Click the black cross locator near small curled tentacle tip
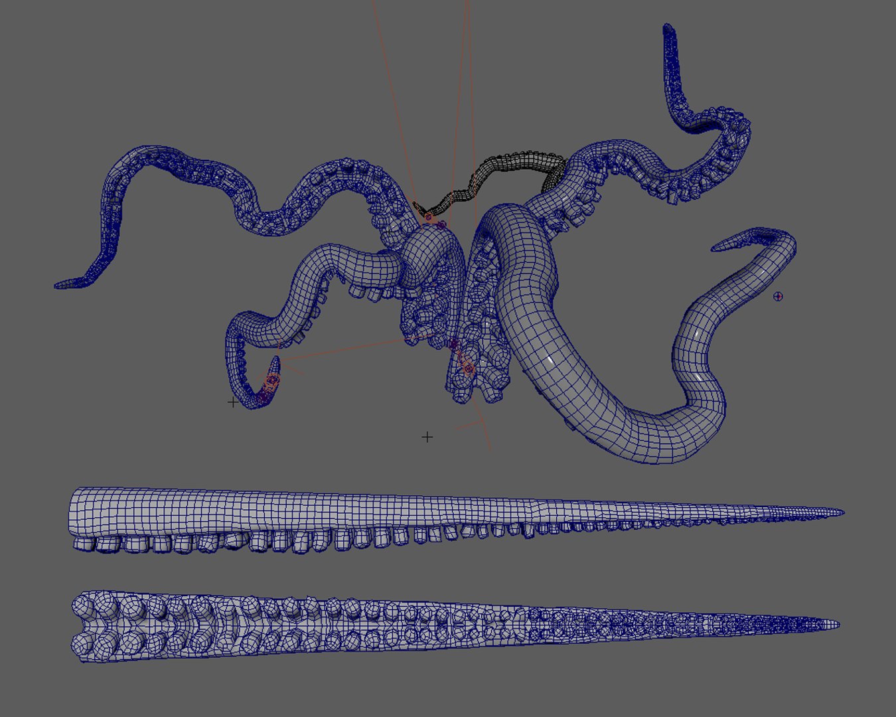Image resolution: width=896 pixels, height=717 pixels. coord(233,402)
